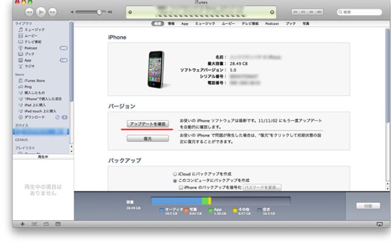Select iCloud にバックアップを作成 radio option

pos(175,174)
